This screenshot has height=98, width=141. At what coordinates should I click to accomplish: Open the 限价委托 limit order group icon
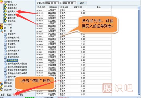(x=1, y=2)
